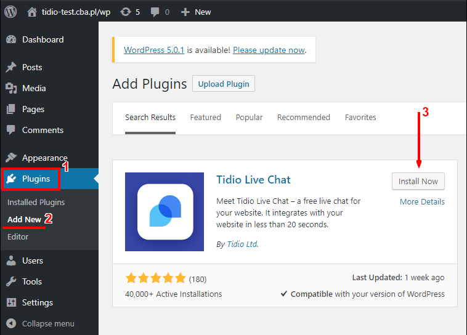Click the five-star rating
This screenshot has height=335, width=467.
155,278
